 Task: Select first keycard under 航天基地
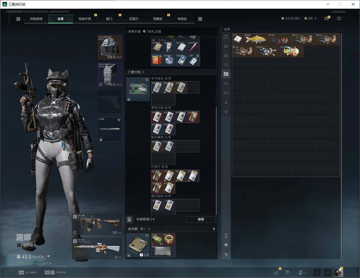tap(157, 146)
